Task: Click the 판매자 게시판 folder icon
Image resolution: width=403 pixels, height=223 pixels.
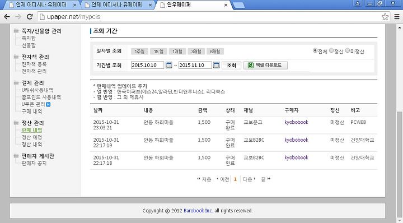Action: tap(16, 156)
